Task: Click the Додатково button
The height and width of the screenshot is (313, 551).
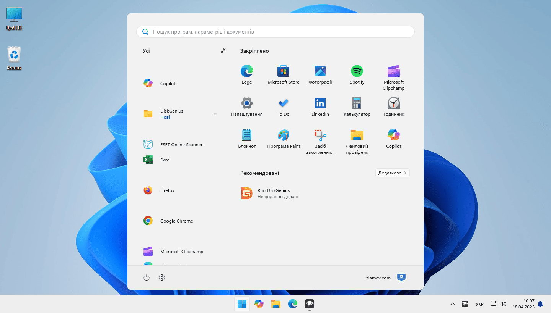Action: pos(393,173)
